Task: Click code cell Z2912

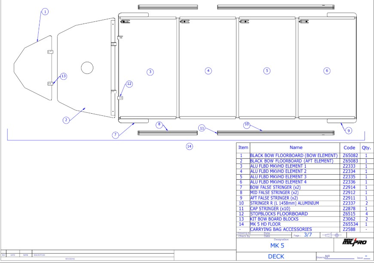Action: [x=349, y=193]
